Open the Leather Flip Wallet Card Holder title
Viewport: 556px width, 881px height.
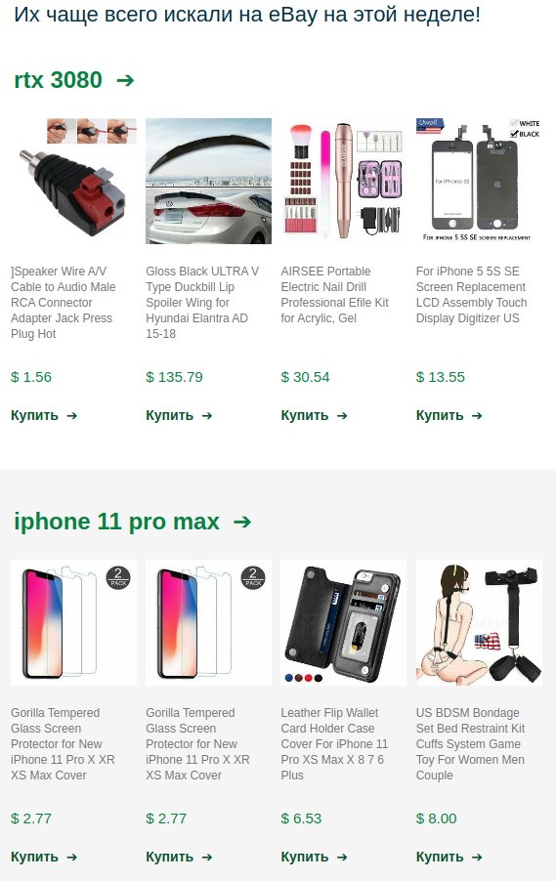click(x=334, y=744)
